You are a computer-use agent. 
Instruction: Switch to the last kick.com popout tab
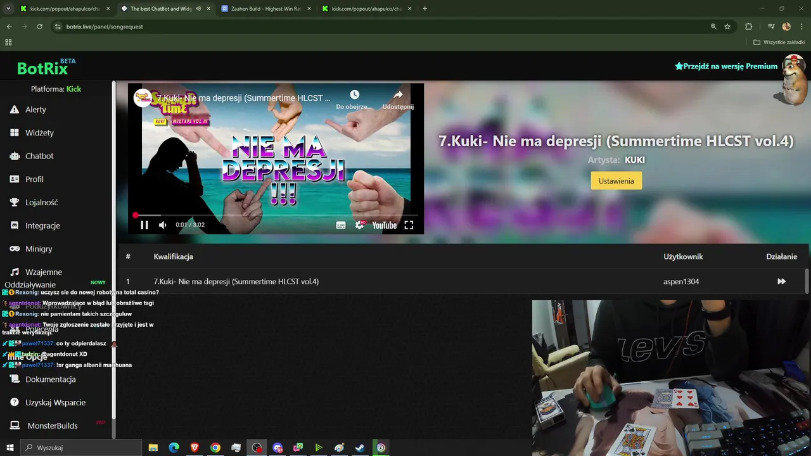367,9
